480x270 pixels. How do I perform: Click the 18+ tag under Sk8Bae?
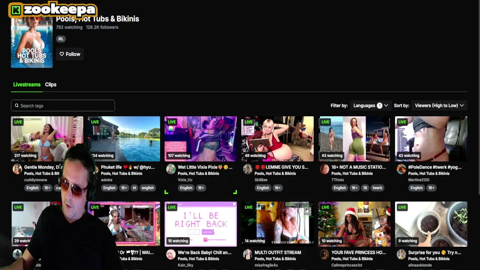click(x=277, y=188)
